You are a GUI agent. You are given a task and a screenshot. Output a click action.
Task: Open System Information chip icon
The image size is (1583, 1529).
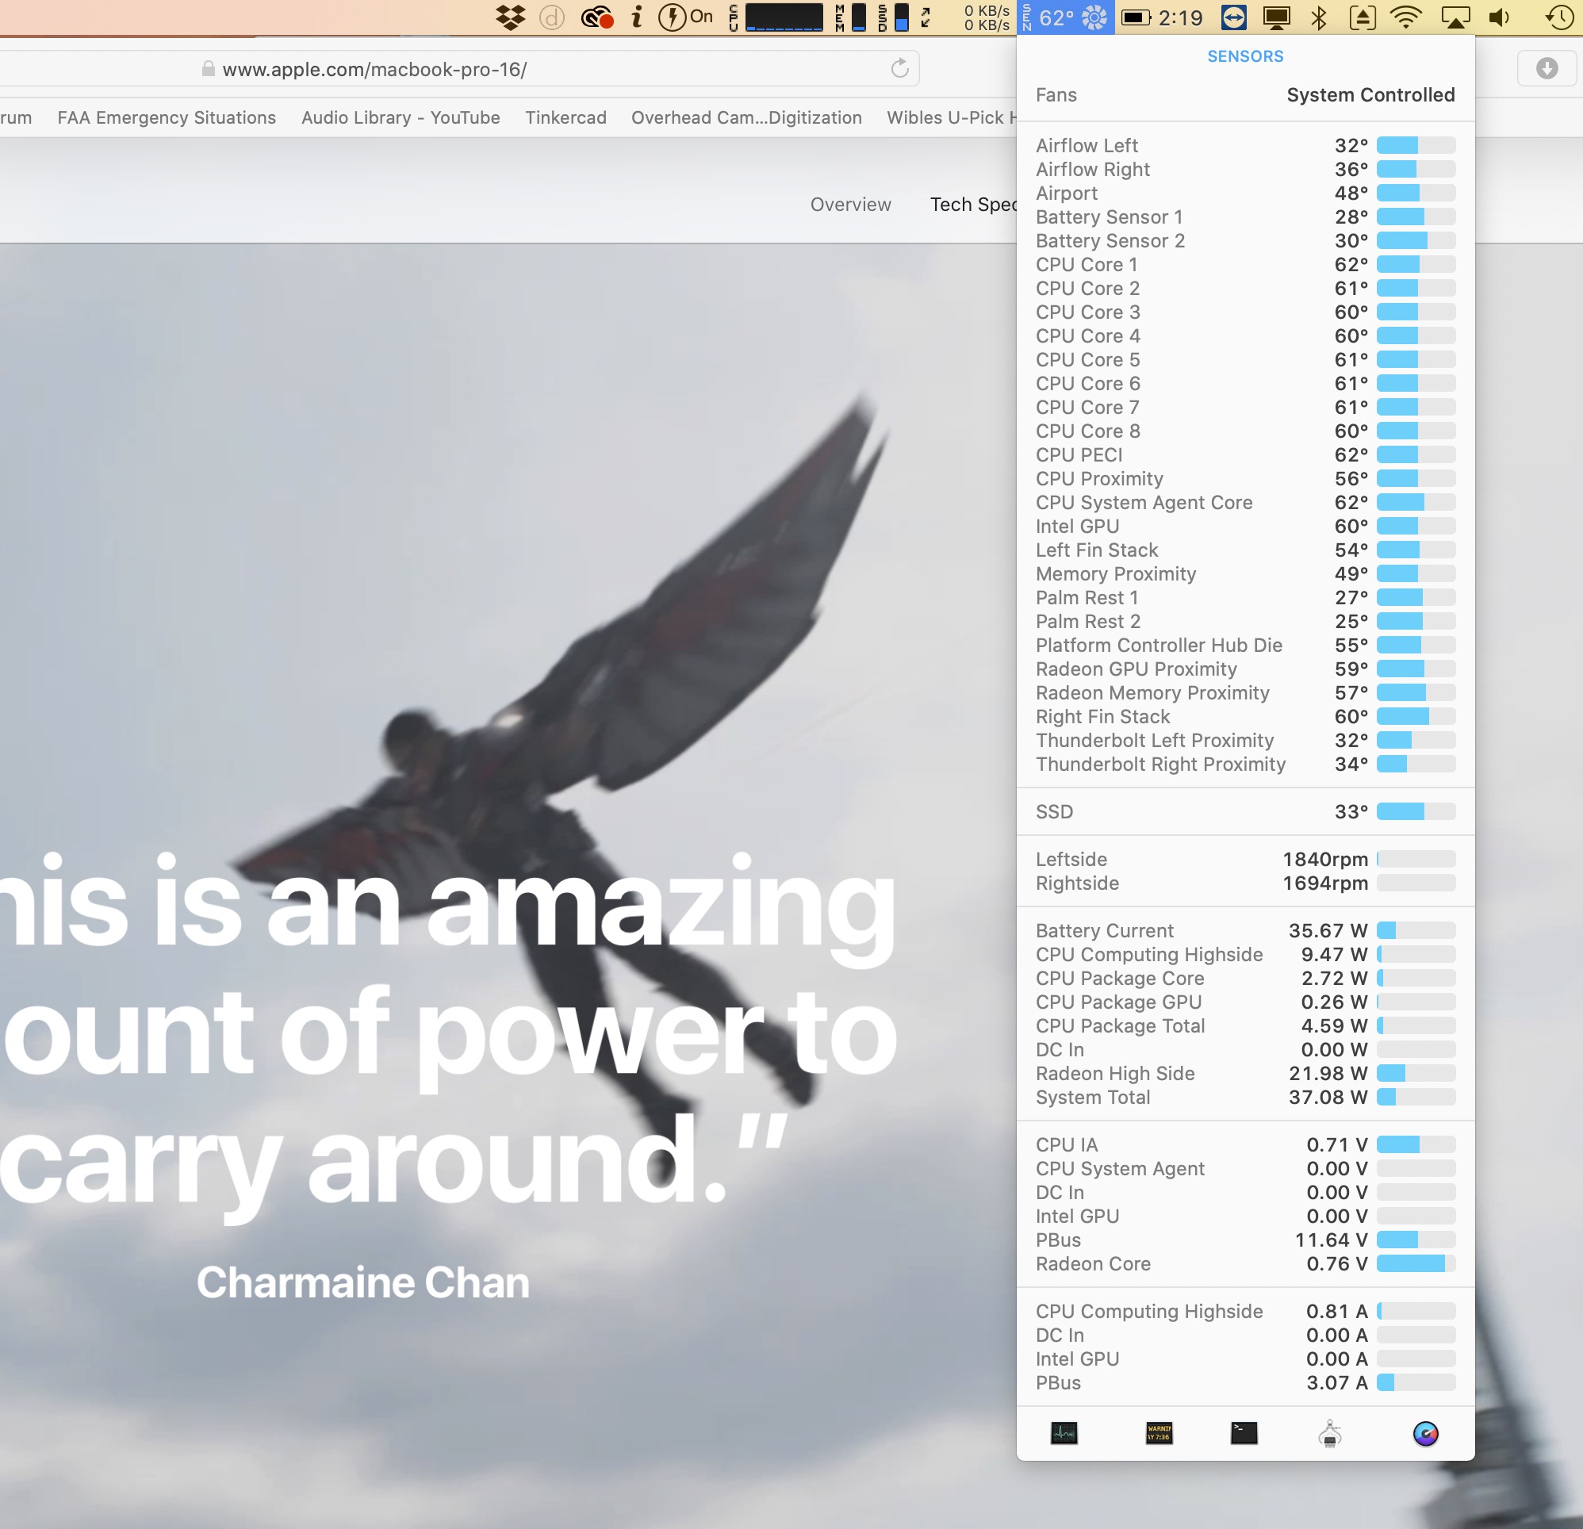coord(1329,1434)
